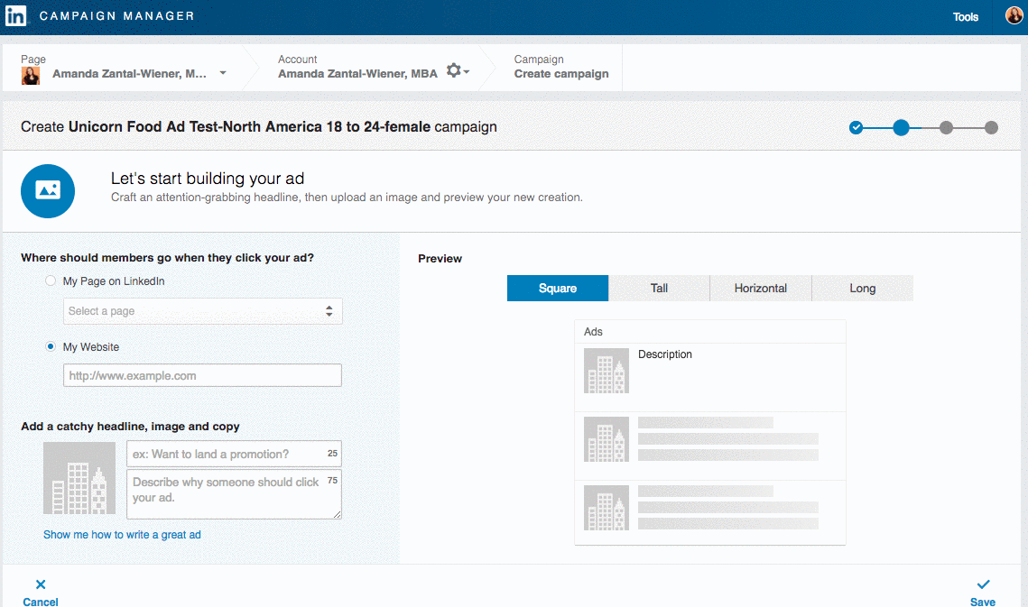Click the blue image ad icon
Image resolution: width=1028 pixels, height=607 pixels.
point(48,190)
